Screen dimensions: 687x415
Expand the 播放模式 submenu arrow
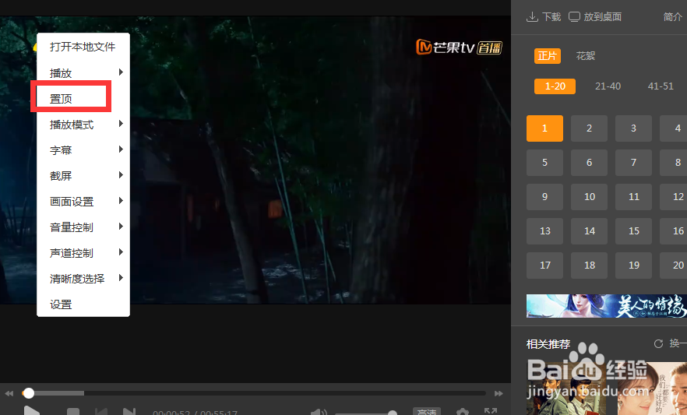tap(121, 124)
